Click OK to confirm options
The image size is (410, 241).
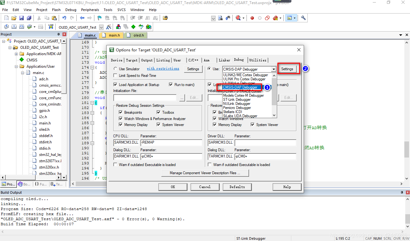(x=173, y=187)
